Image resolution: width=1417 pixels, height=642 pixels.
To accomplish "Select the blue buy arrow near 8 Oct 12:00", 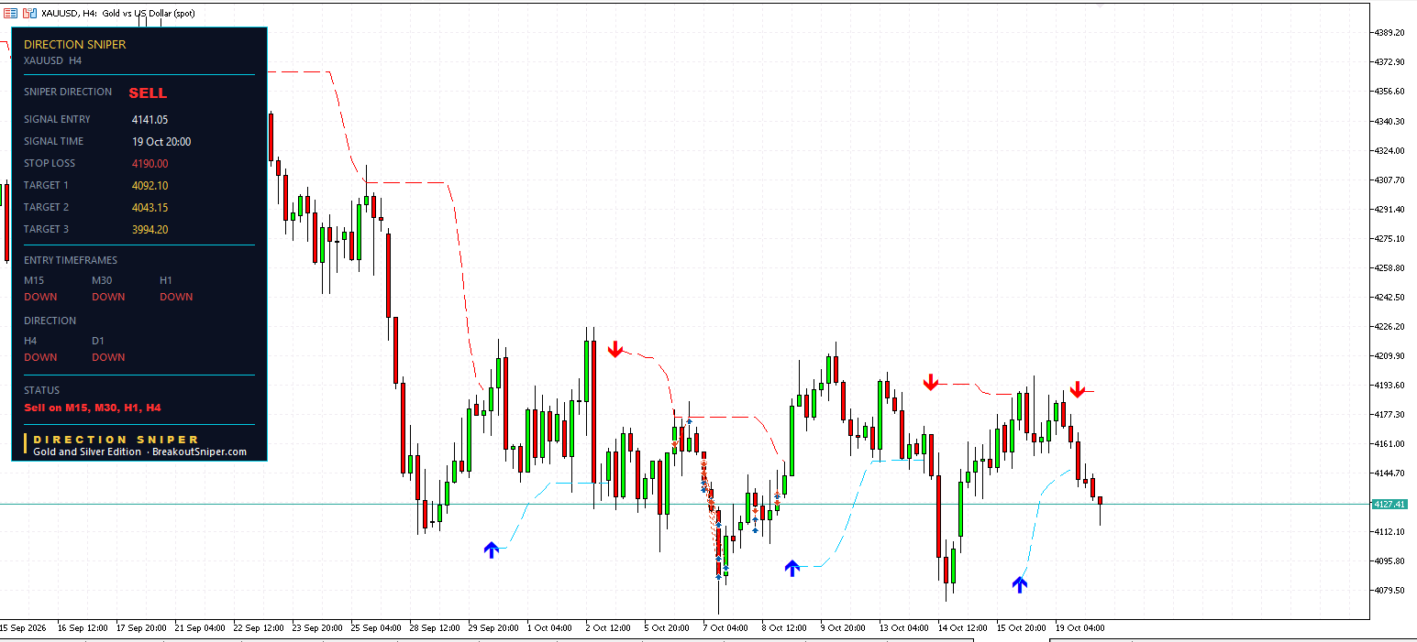I will [x=792, y=568].
